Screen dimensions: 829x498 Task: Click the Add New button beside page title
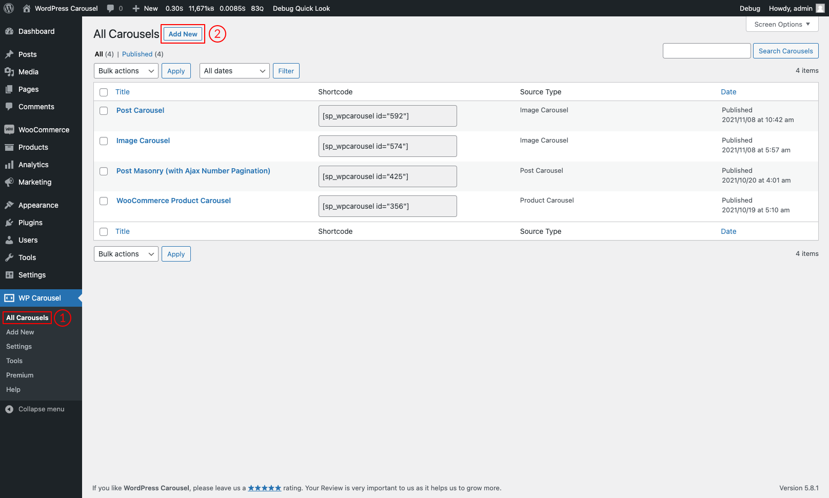coord(183,34)
